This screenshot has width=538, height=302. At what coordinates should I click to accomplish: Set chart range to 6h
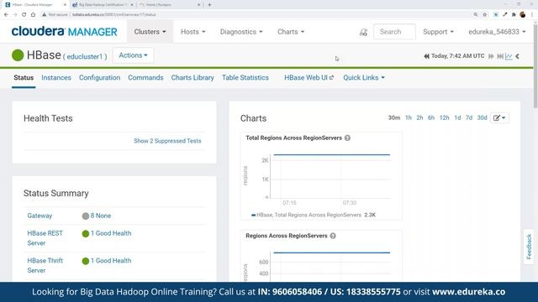pos(431,117)
